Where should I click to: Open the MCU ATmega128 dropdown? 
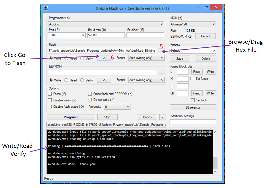pos(193,24)
